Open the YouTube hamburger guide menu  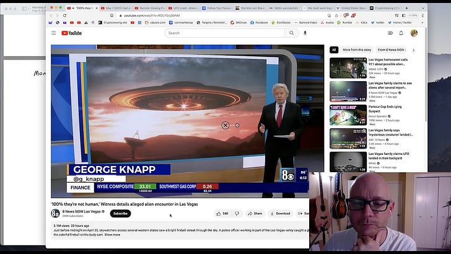53,33
